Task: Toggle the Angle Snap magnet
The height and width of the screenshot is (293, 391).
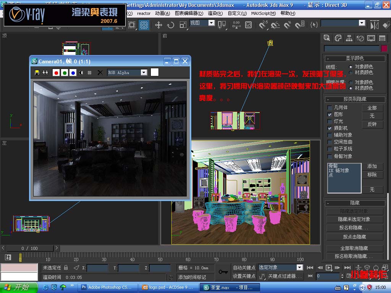Action: (275, 25)
